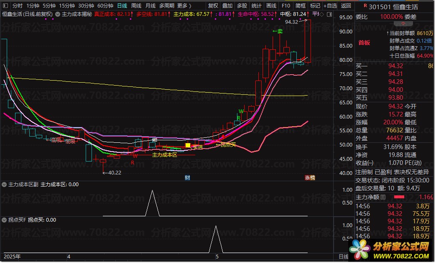Click the 主力成本: 67.57 indicator value
Screen dimensions: 436x263
[x=193, y=14]
